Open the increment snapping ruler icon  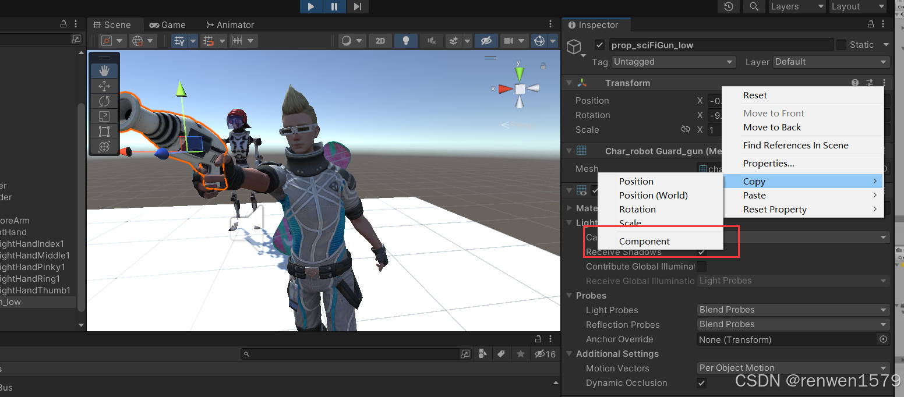coord(237,41)
